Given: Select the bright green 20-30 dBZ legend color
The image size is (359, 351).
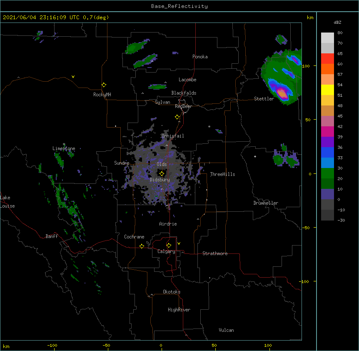Looking at the screenshot, I should point(327,173).
